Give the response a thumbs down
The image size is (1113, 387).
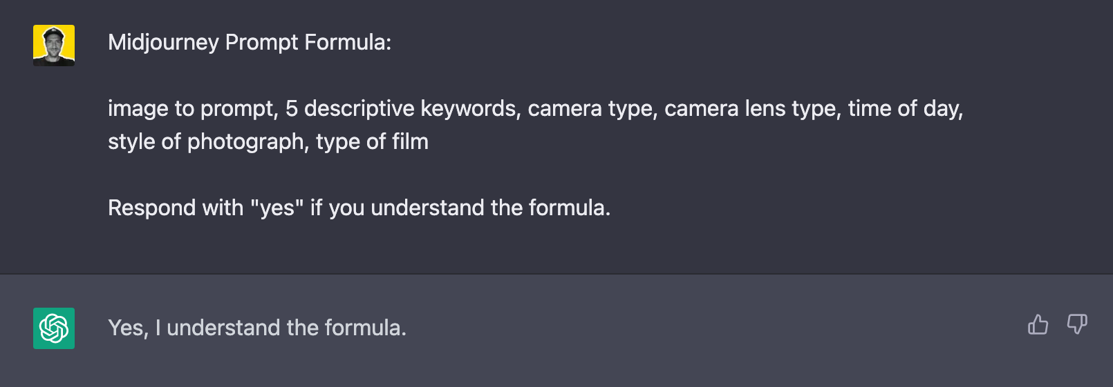coord(1077,324)
